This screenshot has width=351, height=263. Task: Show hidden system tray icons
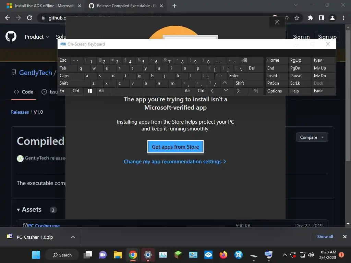(285, 255)
